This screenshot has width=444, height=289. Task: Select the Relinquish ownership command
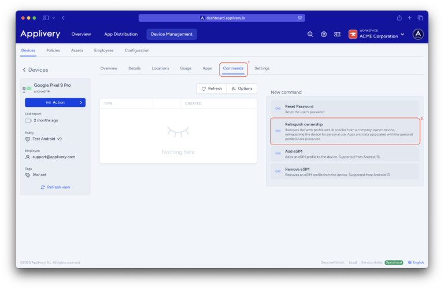345,131
